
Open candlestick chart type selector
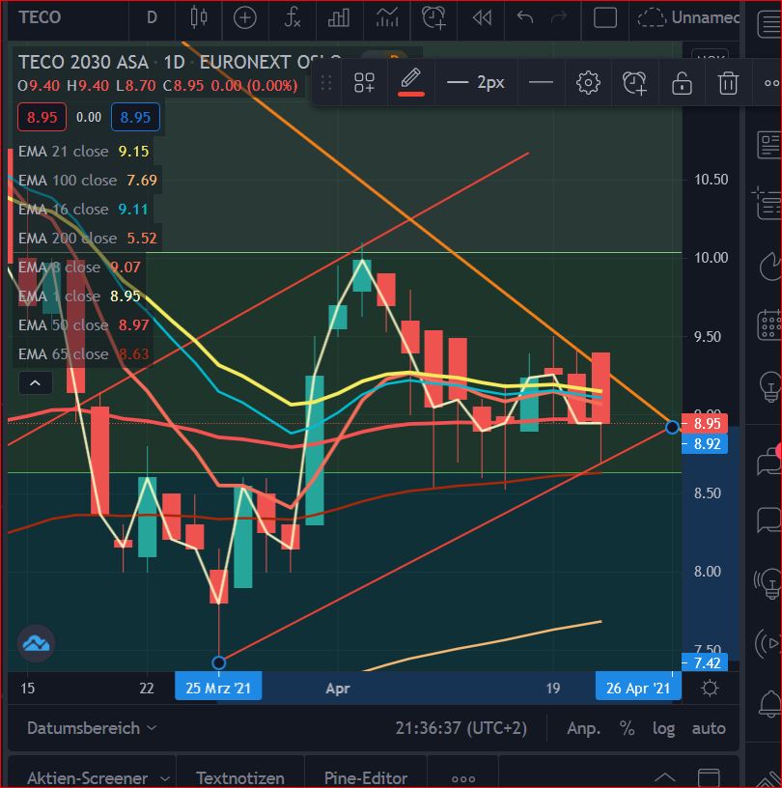(199, 18)
